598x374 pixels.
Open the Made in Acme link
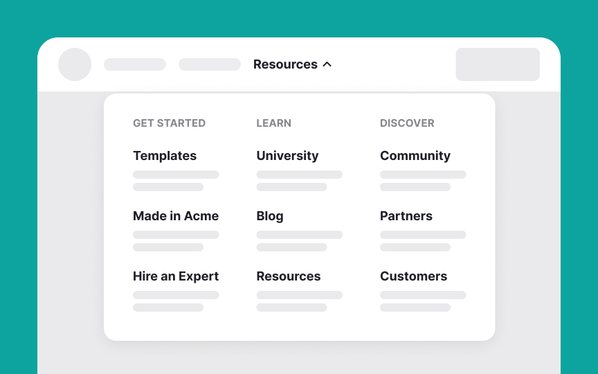[x=176, y=216]
